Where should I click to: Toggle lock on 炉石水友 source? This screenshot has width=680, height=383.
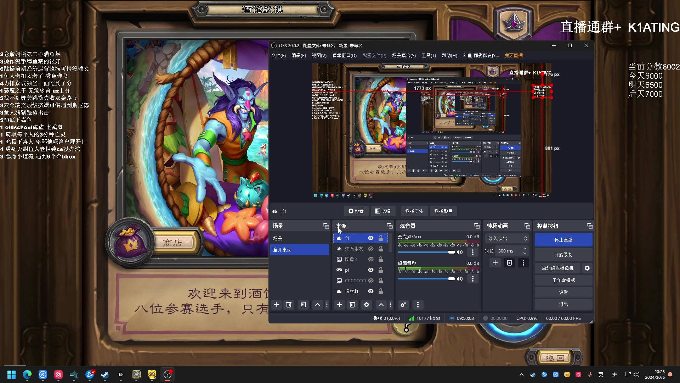(x=381, y=249)
